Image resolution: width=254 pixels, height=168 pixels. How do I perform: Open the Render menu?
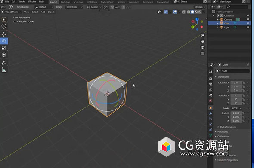(x=22, y=2)
